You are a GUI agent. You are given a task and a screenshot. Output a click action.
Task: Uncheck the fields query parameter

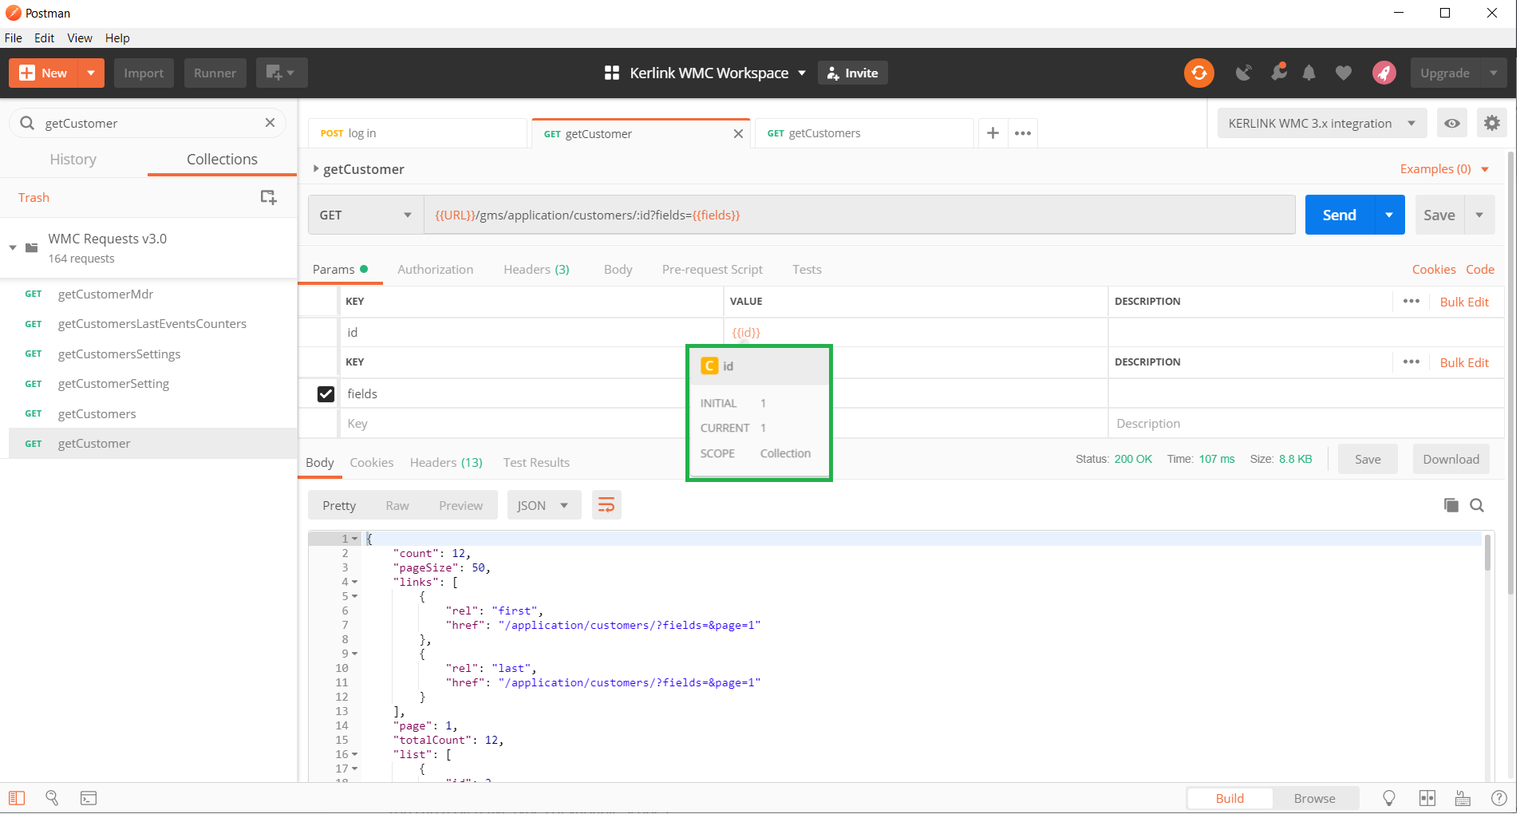pyautogui.click(x=326, y=393)
